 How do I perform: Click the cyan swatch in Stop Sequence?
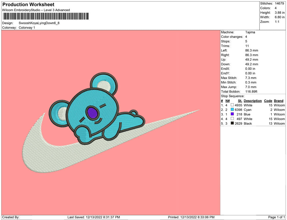(x=232, y=110)
